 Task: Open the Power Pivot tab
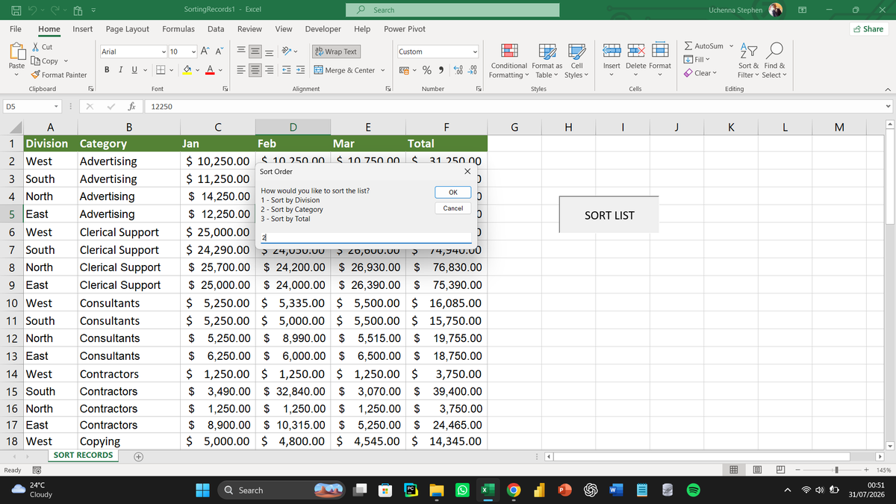tap(405, 29)
